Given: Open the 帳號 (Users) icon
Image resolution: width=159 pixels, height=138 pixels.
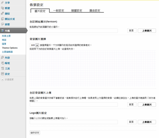Looking at the screenshot, I should (2, 63).
